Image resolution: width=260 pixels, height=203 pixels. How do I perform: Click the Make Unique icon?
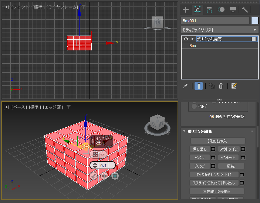[x=212, y=86]
